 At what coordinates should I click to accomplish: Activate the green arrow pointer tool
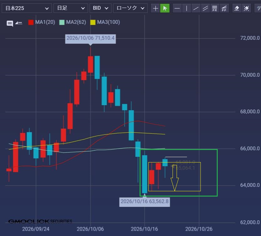pyautogui.click(x=165, y=8)
